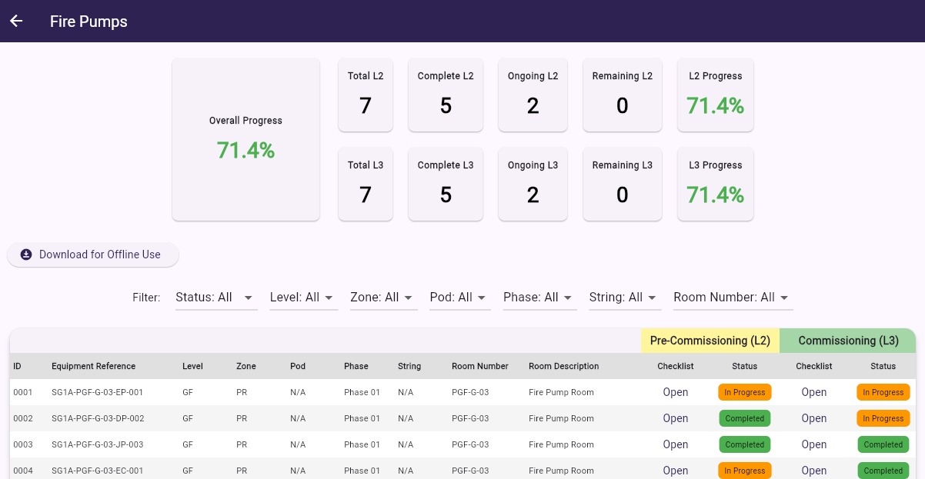Image resolution: width=925 pixels, height=479 pixels.
Task: Click the Equipment Reference column header
Action: click(x=93, y=366)
